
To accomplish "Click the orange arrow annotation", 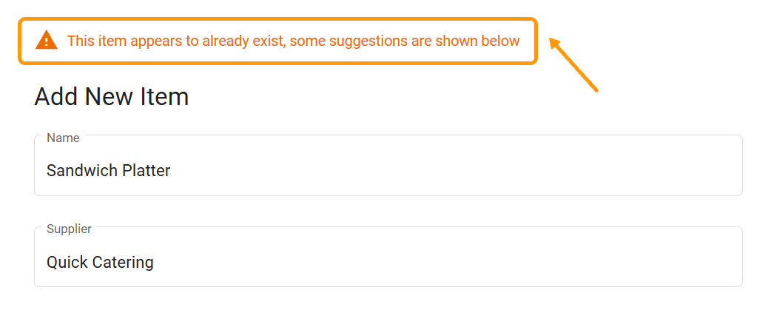I will [x=574, y=66].
